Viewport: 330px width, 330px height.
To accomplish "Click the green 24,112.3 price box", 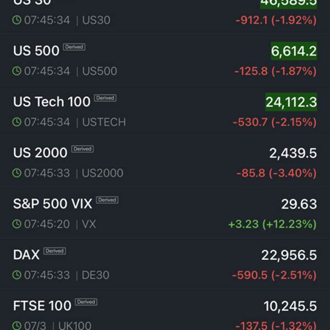I will pyautogui.click(x=291, y=102).
